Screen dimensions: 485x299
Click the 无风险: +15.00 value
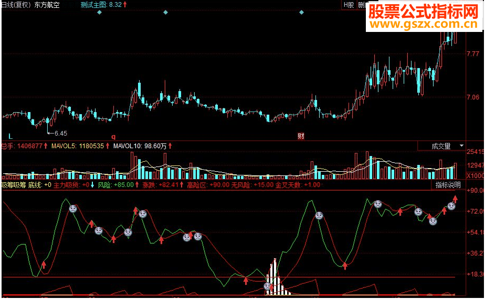pos(252,185)
